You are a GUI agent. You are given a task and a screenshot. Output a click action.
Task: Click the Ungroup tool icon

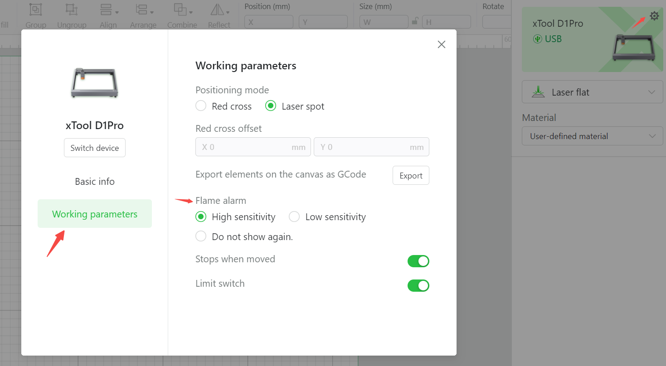[72, 10]
